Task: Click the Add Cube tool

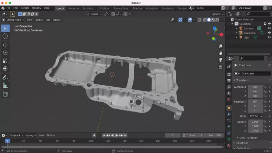Action: coord(5,94)
